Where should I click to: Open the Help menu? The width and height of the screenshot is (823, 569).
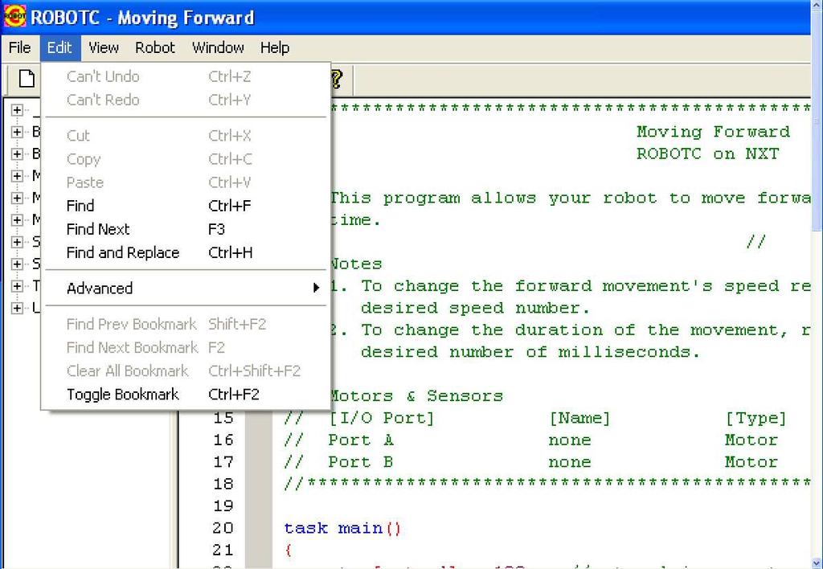(275, 47)
